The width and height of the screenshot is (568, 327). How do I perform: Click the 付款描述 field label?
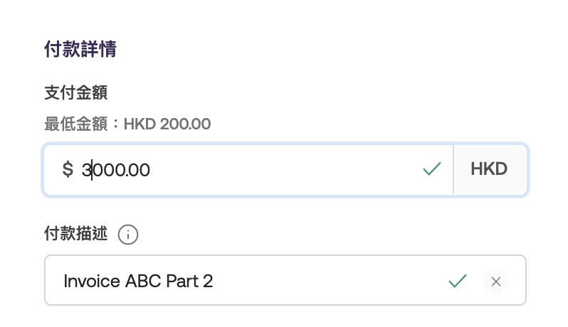[x=75, y=234]
